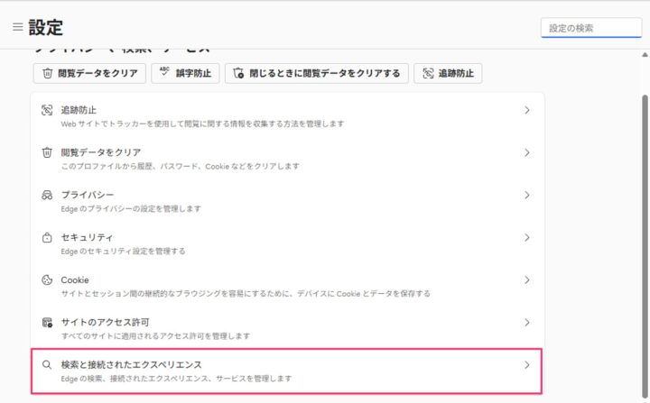
Task: Expand the 検索と接続されたエクスペリエンス chevron
Action: point(526,365)
